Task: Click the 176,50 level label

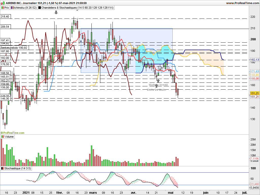Action: point(5,64)
